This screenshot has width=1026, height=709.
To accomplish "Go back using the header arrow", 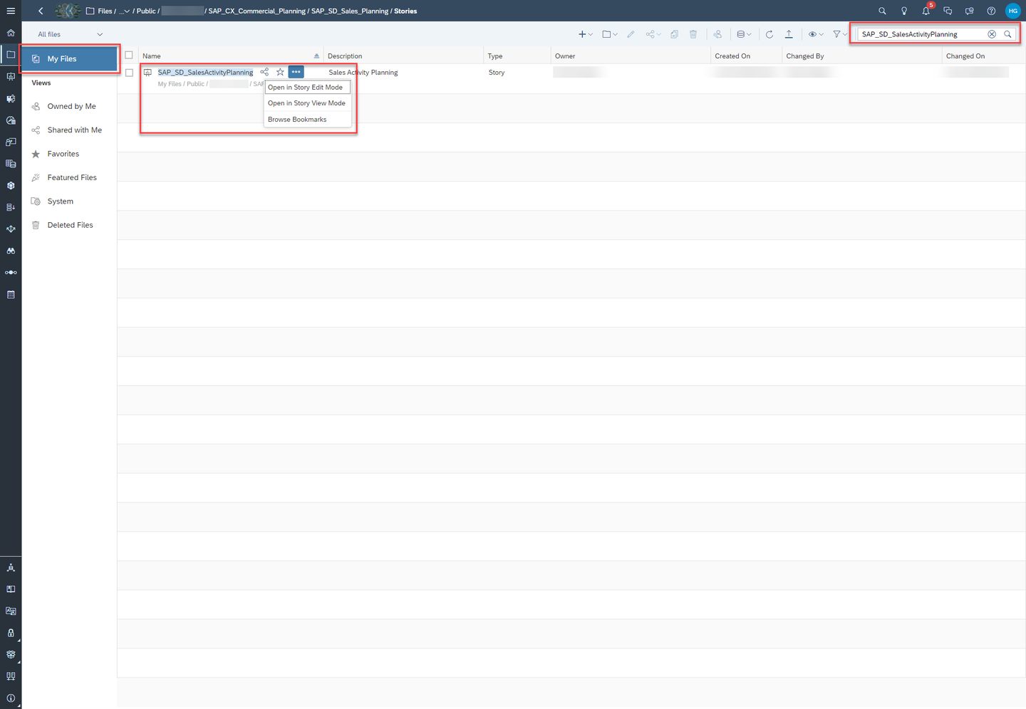I will click(x=41, y=11).
